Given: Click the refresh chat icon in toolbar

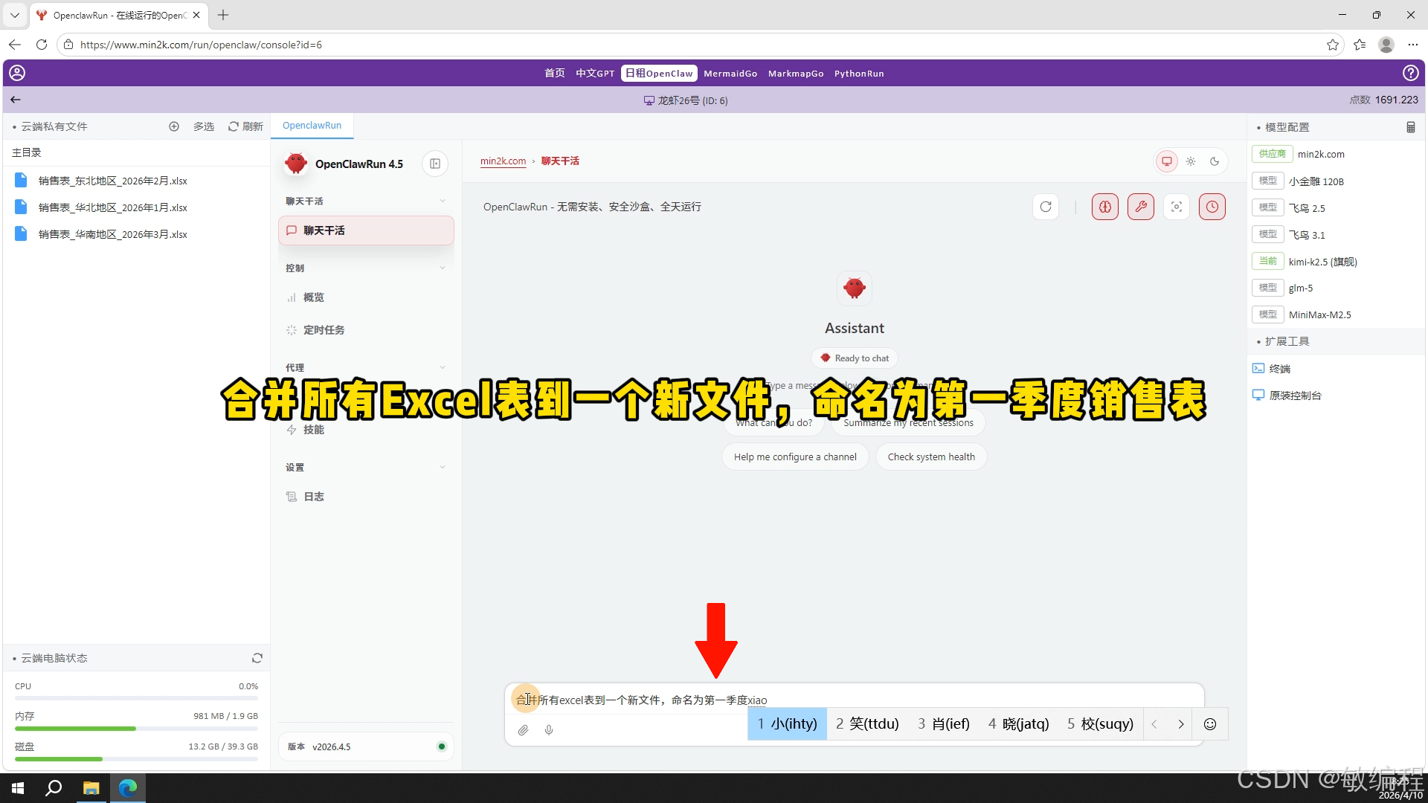Looking at the screenshot, I should point(1046,207).
